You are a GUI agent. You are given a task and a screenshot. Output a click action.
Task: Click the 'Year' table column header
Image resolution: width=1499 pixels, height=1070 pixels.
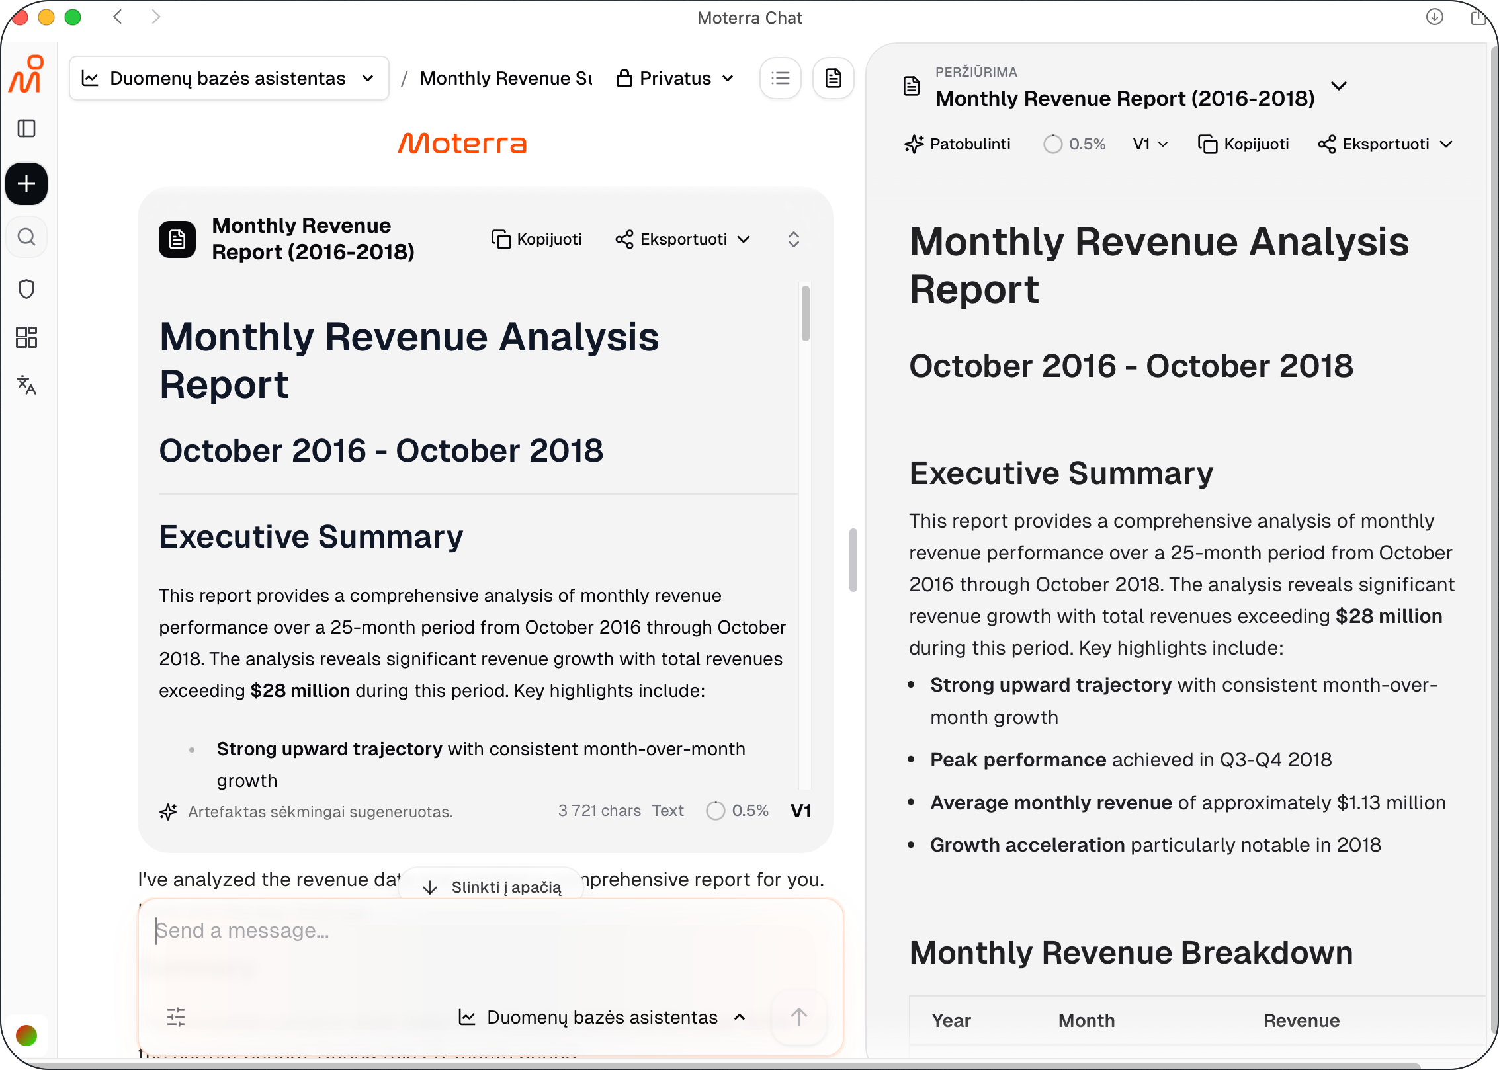tap(951, 1020)
